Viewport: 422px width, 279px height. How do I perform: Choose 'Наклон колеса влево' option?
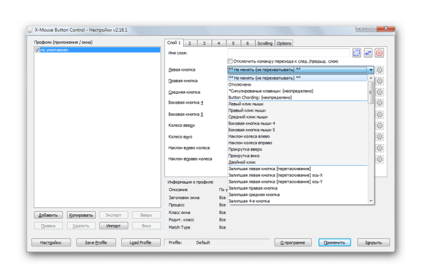pos(298,136)
